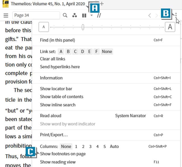The width and height of the screenshot is (182, 167).
Task: Select link set A
Action: pyautogui.click(x=61, y=51)
